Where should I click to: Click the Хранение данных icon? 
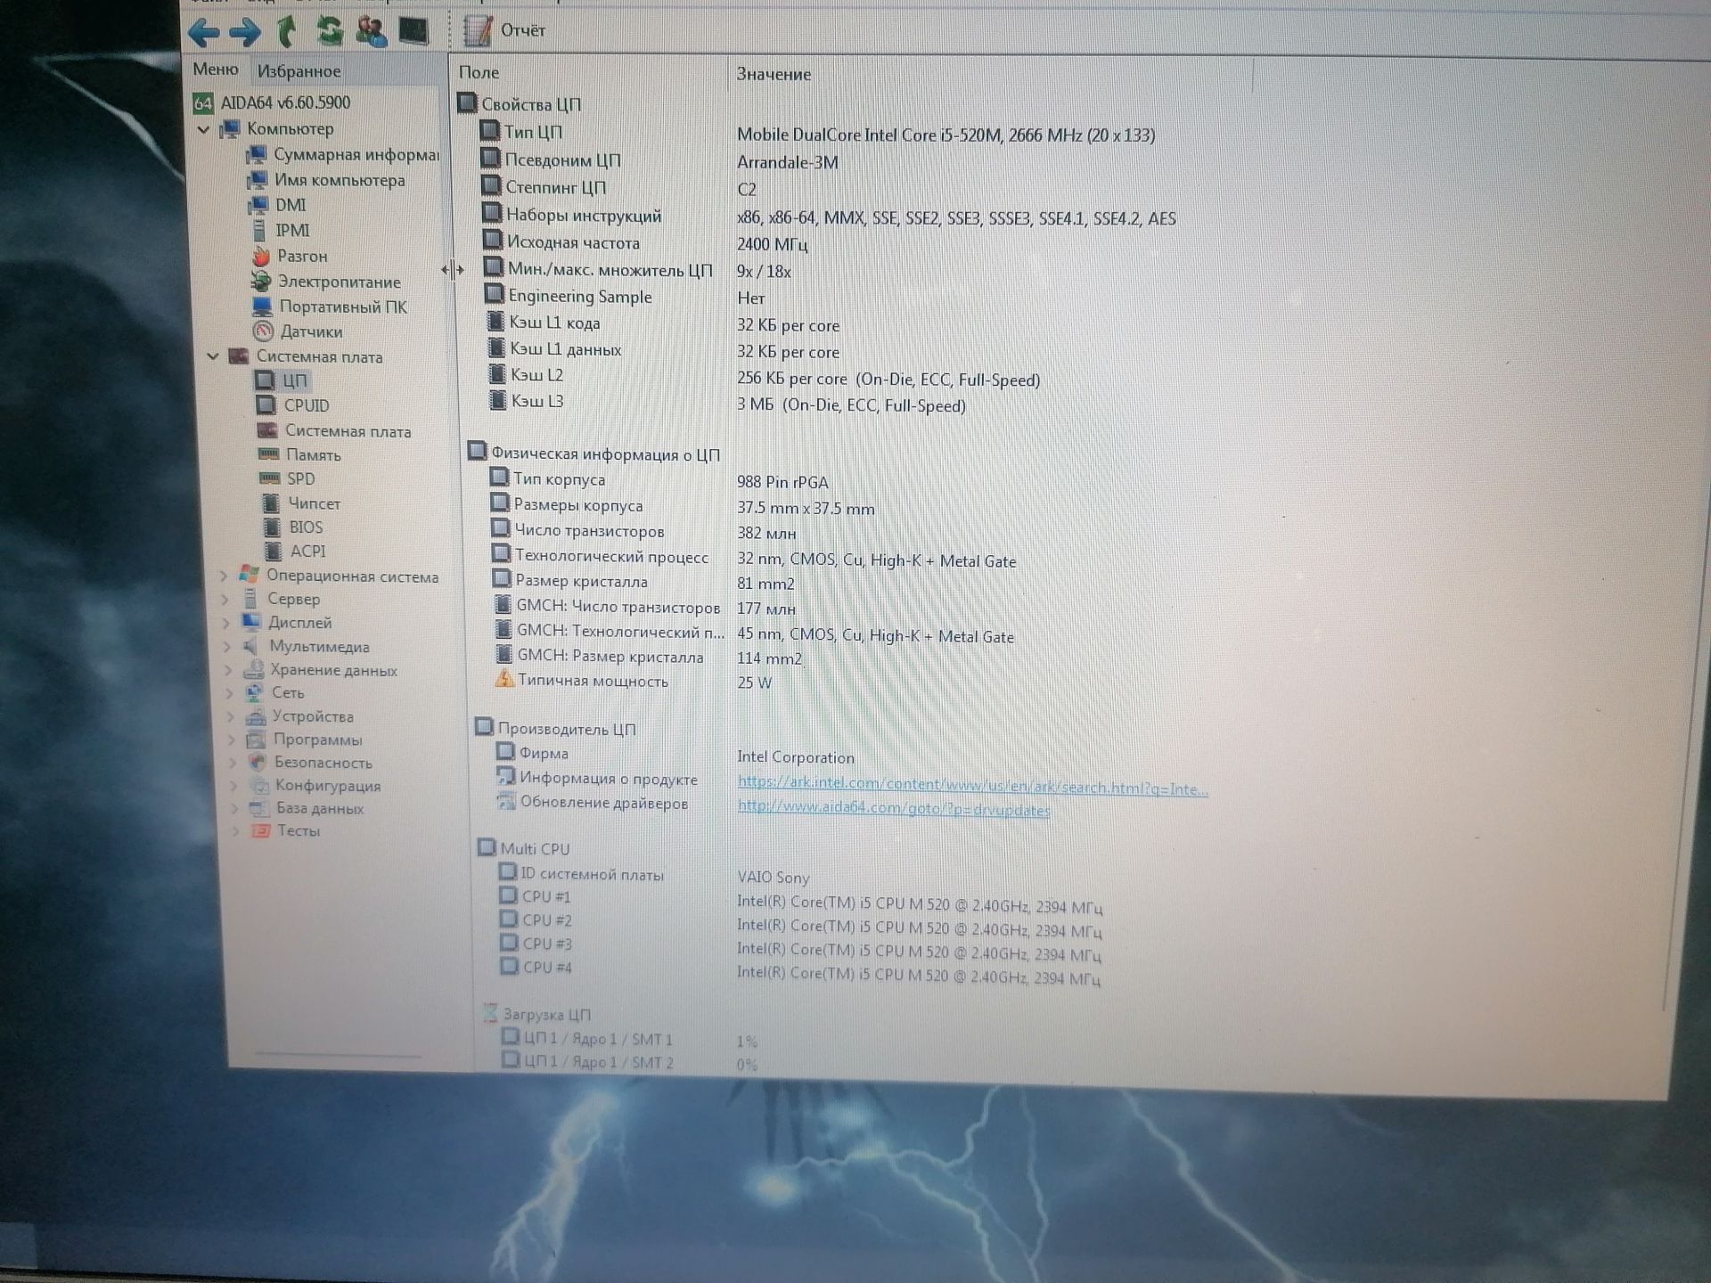(254, 670)
